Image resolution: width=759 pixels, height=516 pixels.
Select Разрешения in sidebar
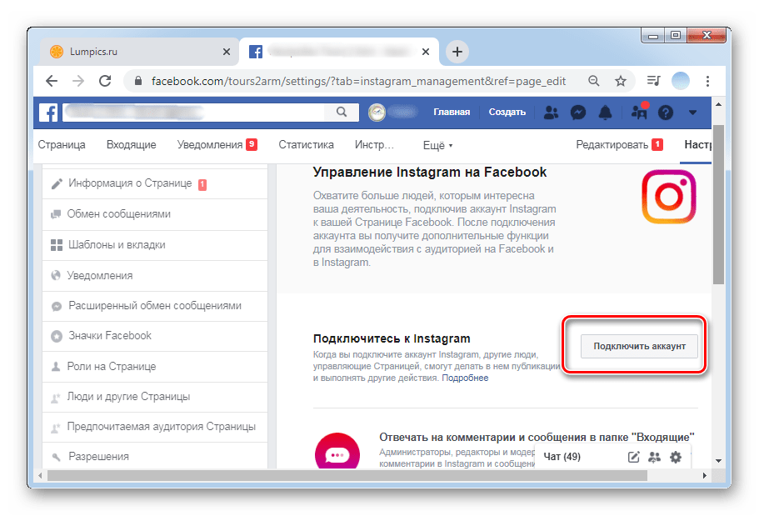[x=155, y=457]
